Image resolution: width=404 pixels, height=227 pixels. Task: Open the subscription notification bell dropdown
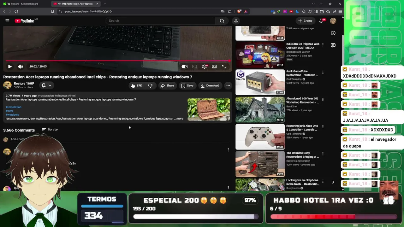(46, 85)
